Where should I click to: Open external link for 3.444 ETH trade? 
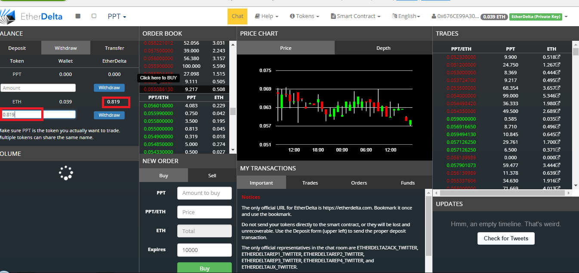pyautogui.click(x=558, y=165)
